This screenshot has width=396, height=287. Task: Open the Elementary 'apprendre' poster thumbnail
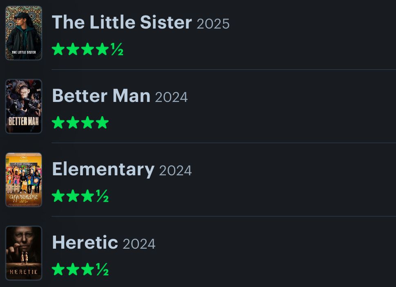(x=24, y=180)
